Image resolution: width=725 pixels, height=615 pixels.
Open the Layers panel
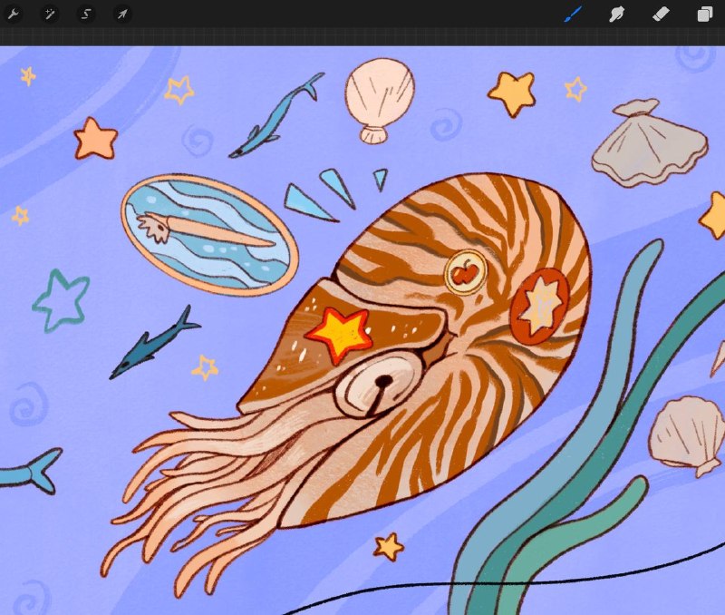point(705,14)
